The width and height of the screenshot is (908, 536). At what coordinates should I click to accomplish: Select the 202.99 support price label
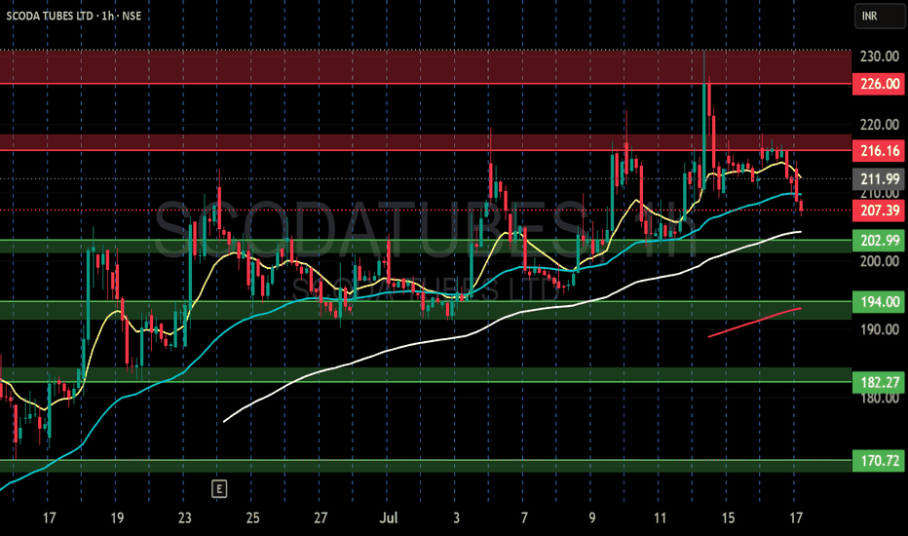[x=879, y=241]
